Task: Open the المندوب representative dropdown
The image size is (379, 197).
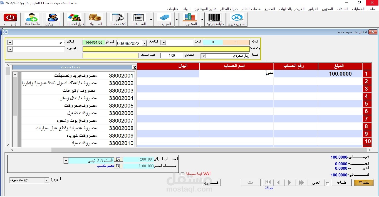Action: 10,49
